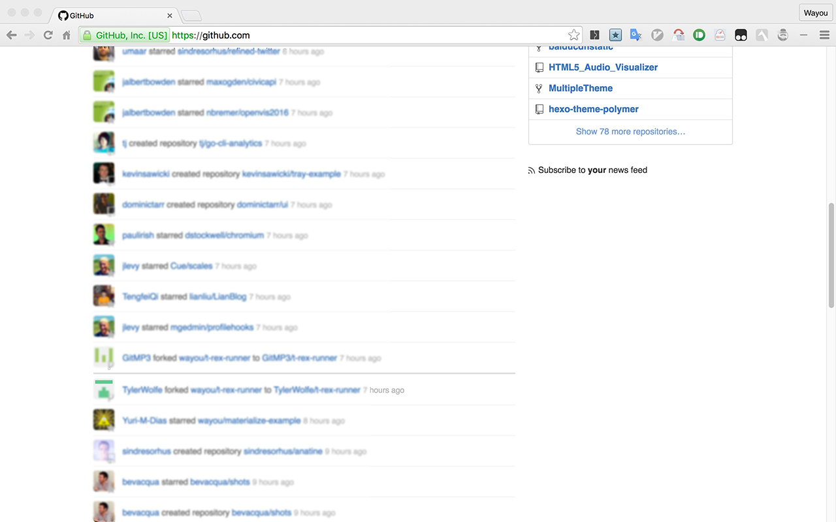Open mgedmin/profilehooks repository link
This screenshot has width=836, height=522.
tap(212, 328)
